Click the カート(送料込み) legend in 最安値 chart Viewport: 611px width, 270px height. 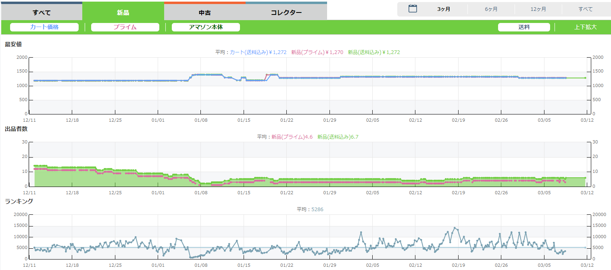pyautogui.click(x=258, y=52)
